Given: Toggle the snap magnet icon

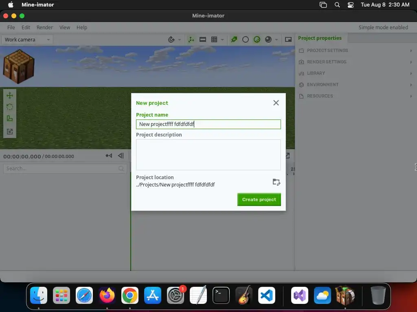Looking at the screenshot, I should [x=171, y=39].
